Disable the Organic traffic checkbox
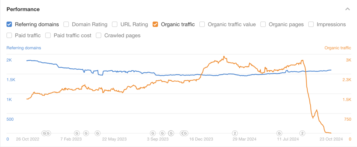357x147 pixels. coord(155,24)
